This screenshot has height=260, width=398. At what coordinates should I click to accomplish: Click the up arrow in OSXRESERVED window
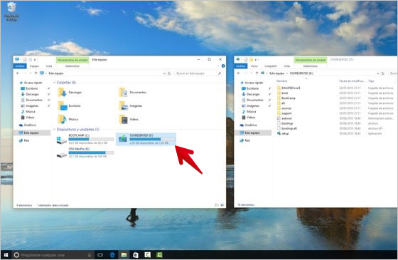[x=257, y=73]
